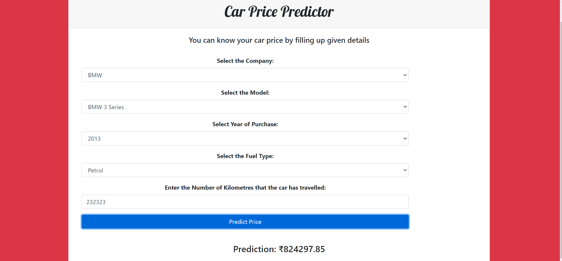
Task: Click the Predict Price button
Action: 245,221
